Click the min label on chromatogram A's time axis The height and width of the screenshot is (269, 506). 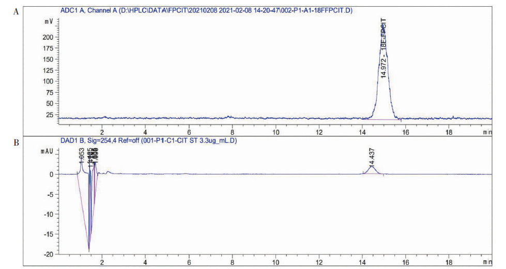coord(487,133)
